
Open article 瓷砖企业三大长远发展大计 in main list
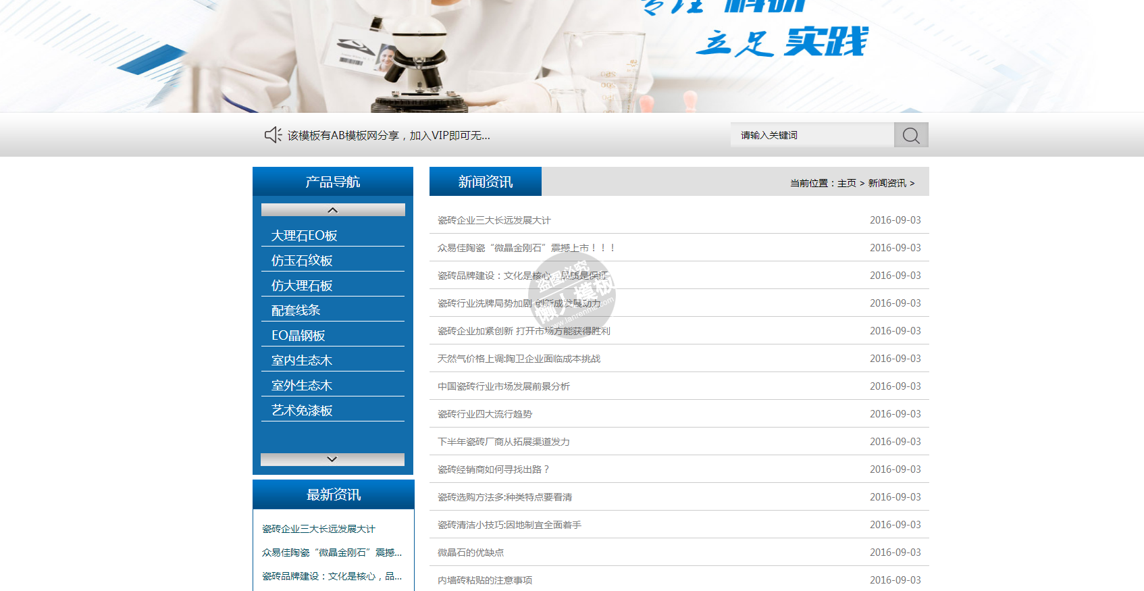[x=494, y=220]
